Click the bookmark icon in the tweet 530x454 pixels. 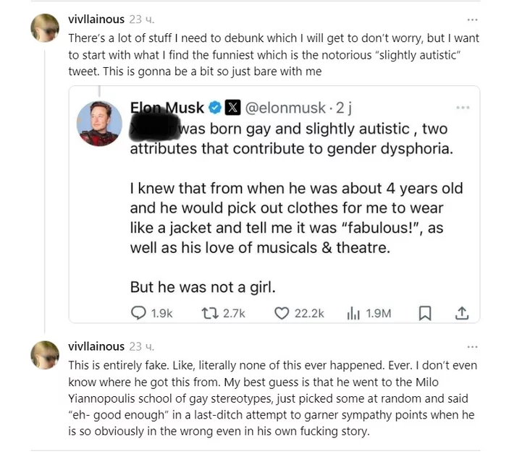tap(426, 312)
